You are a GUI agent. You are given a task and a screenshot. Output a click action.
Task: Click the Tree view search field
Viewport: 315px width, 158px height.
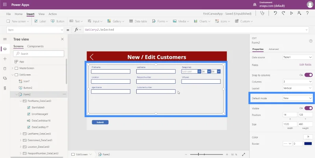39,53
